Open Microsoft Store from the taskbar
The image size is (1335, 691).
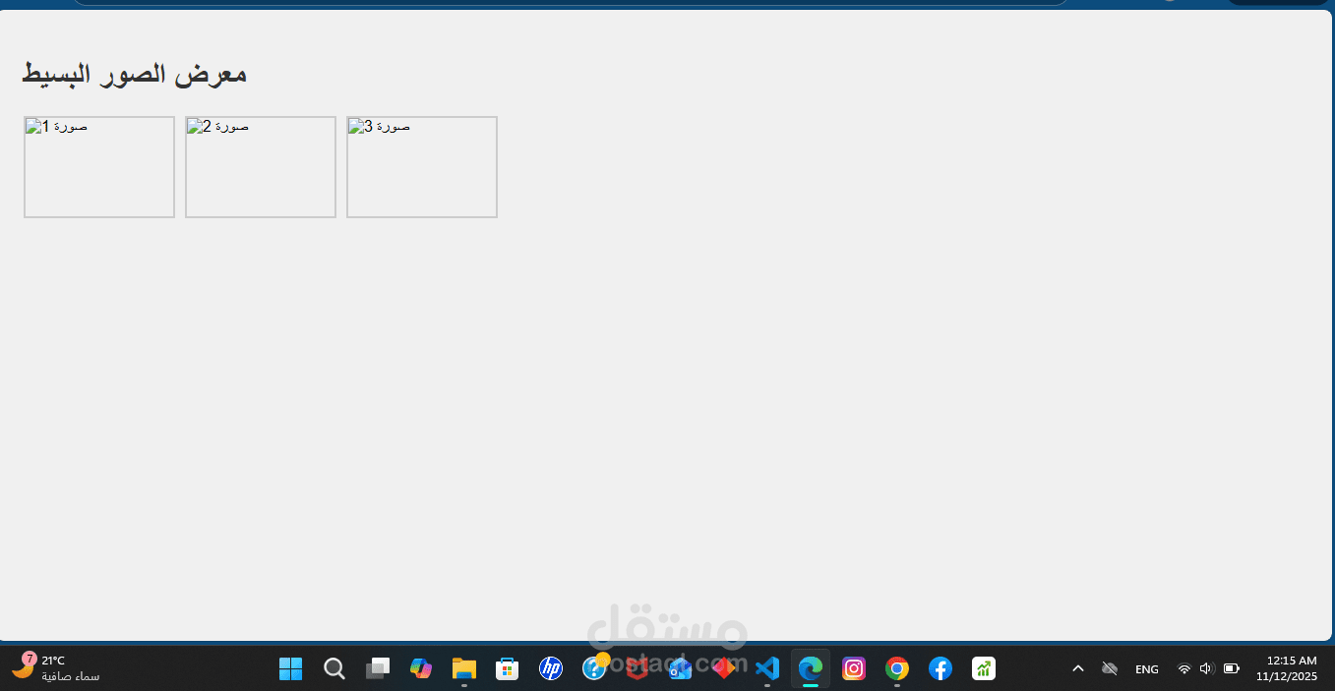[x=508, y=668]
